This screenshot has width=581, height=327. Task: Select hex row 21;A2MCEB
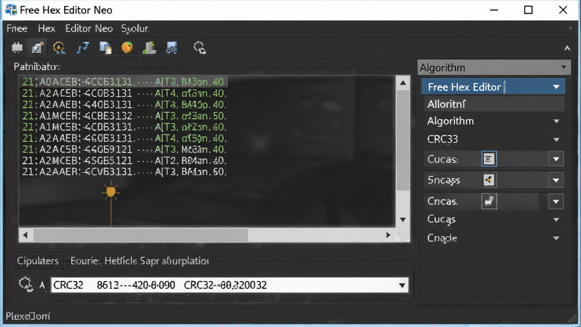pyautogui.click(x=124, y=161)
